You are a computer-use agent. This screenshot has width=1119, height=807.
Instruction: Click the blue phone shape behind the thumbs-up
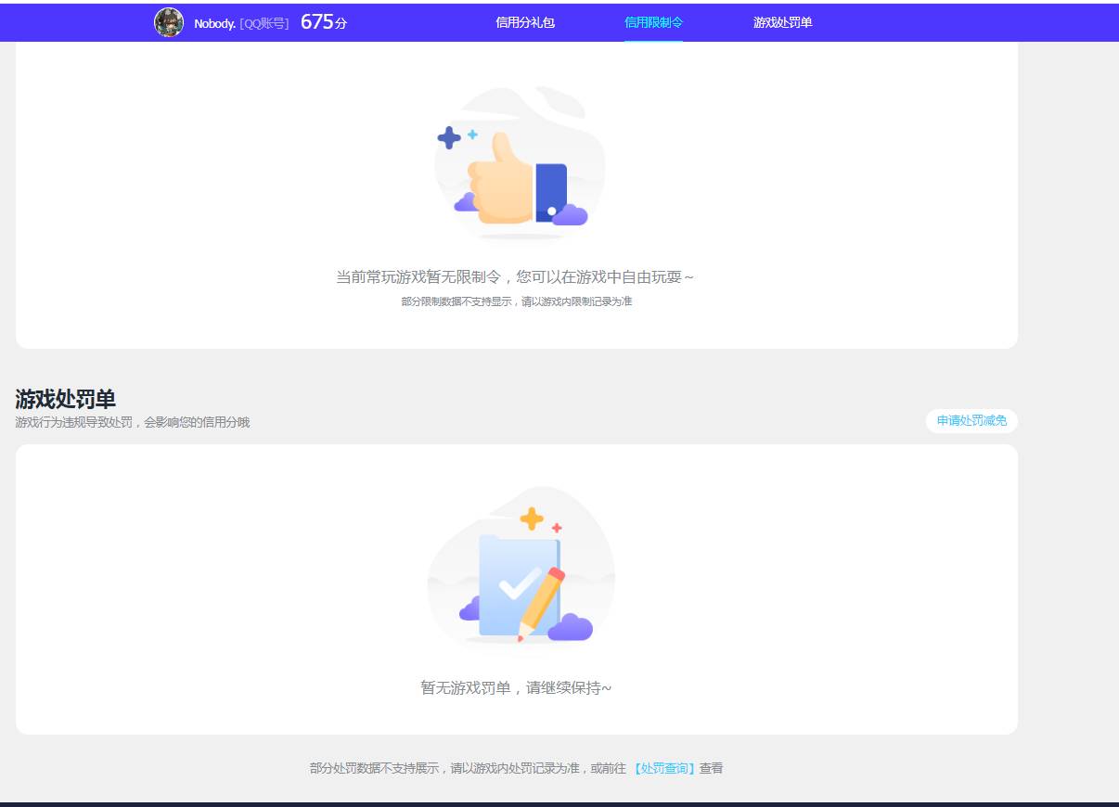tap(551, 190)
